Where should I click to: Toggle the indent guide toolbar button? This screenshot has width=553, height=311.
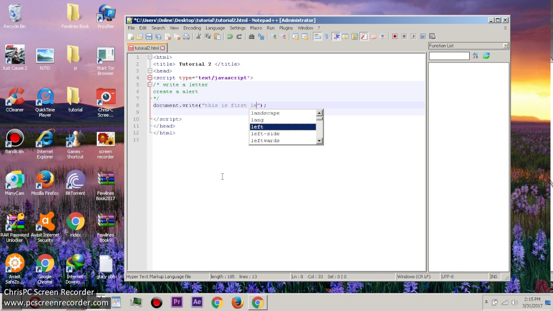337,37
